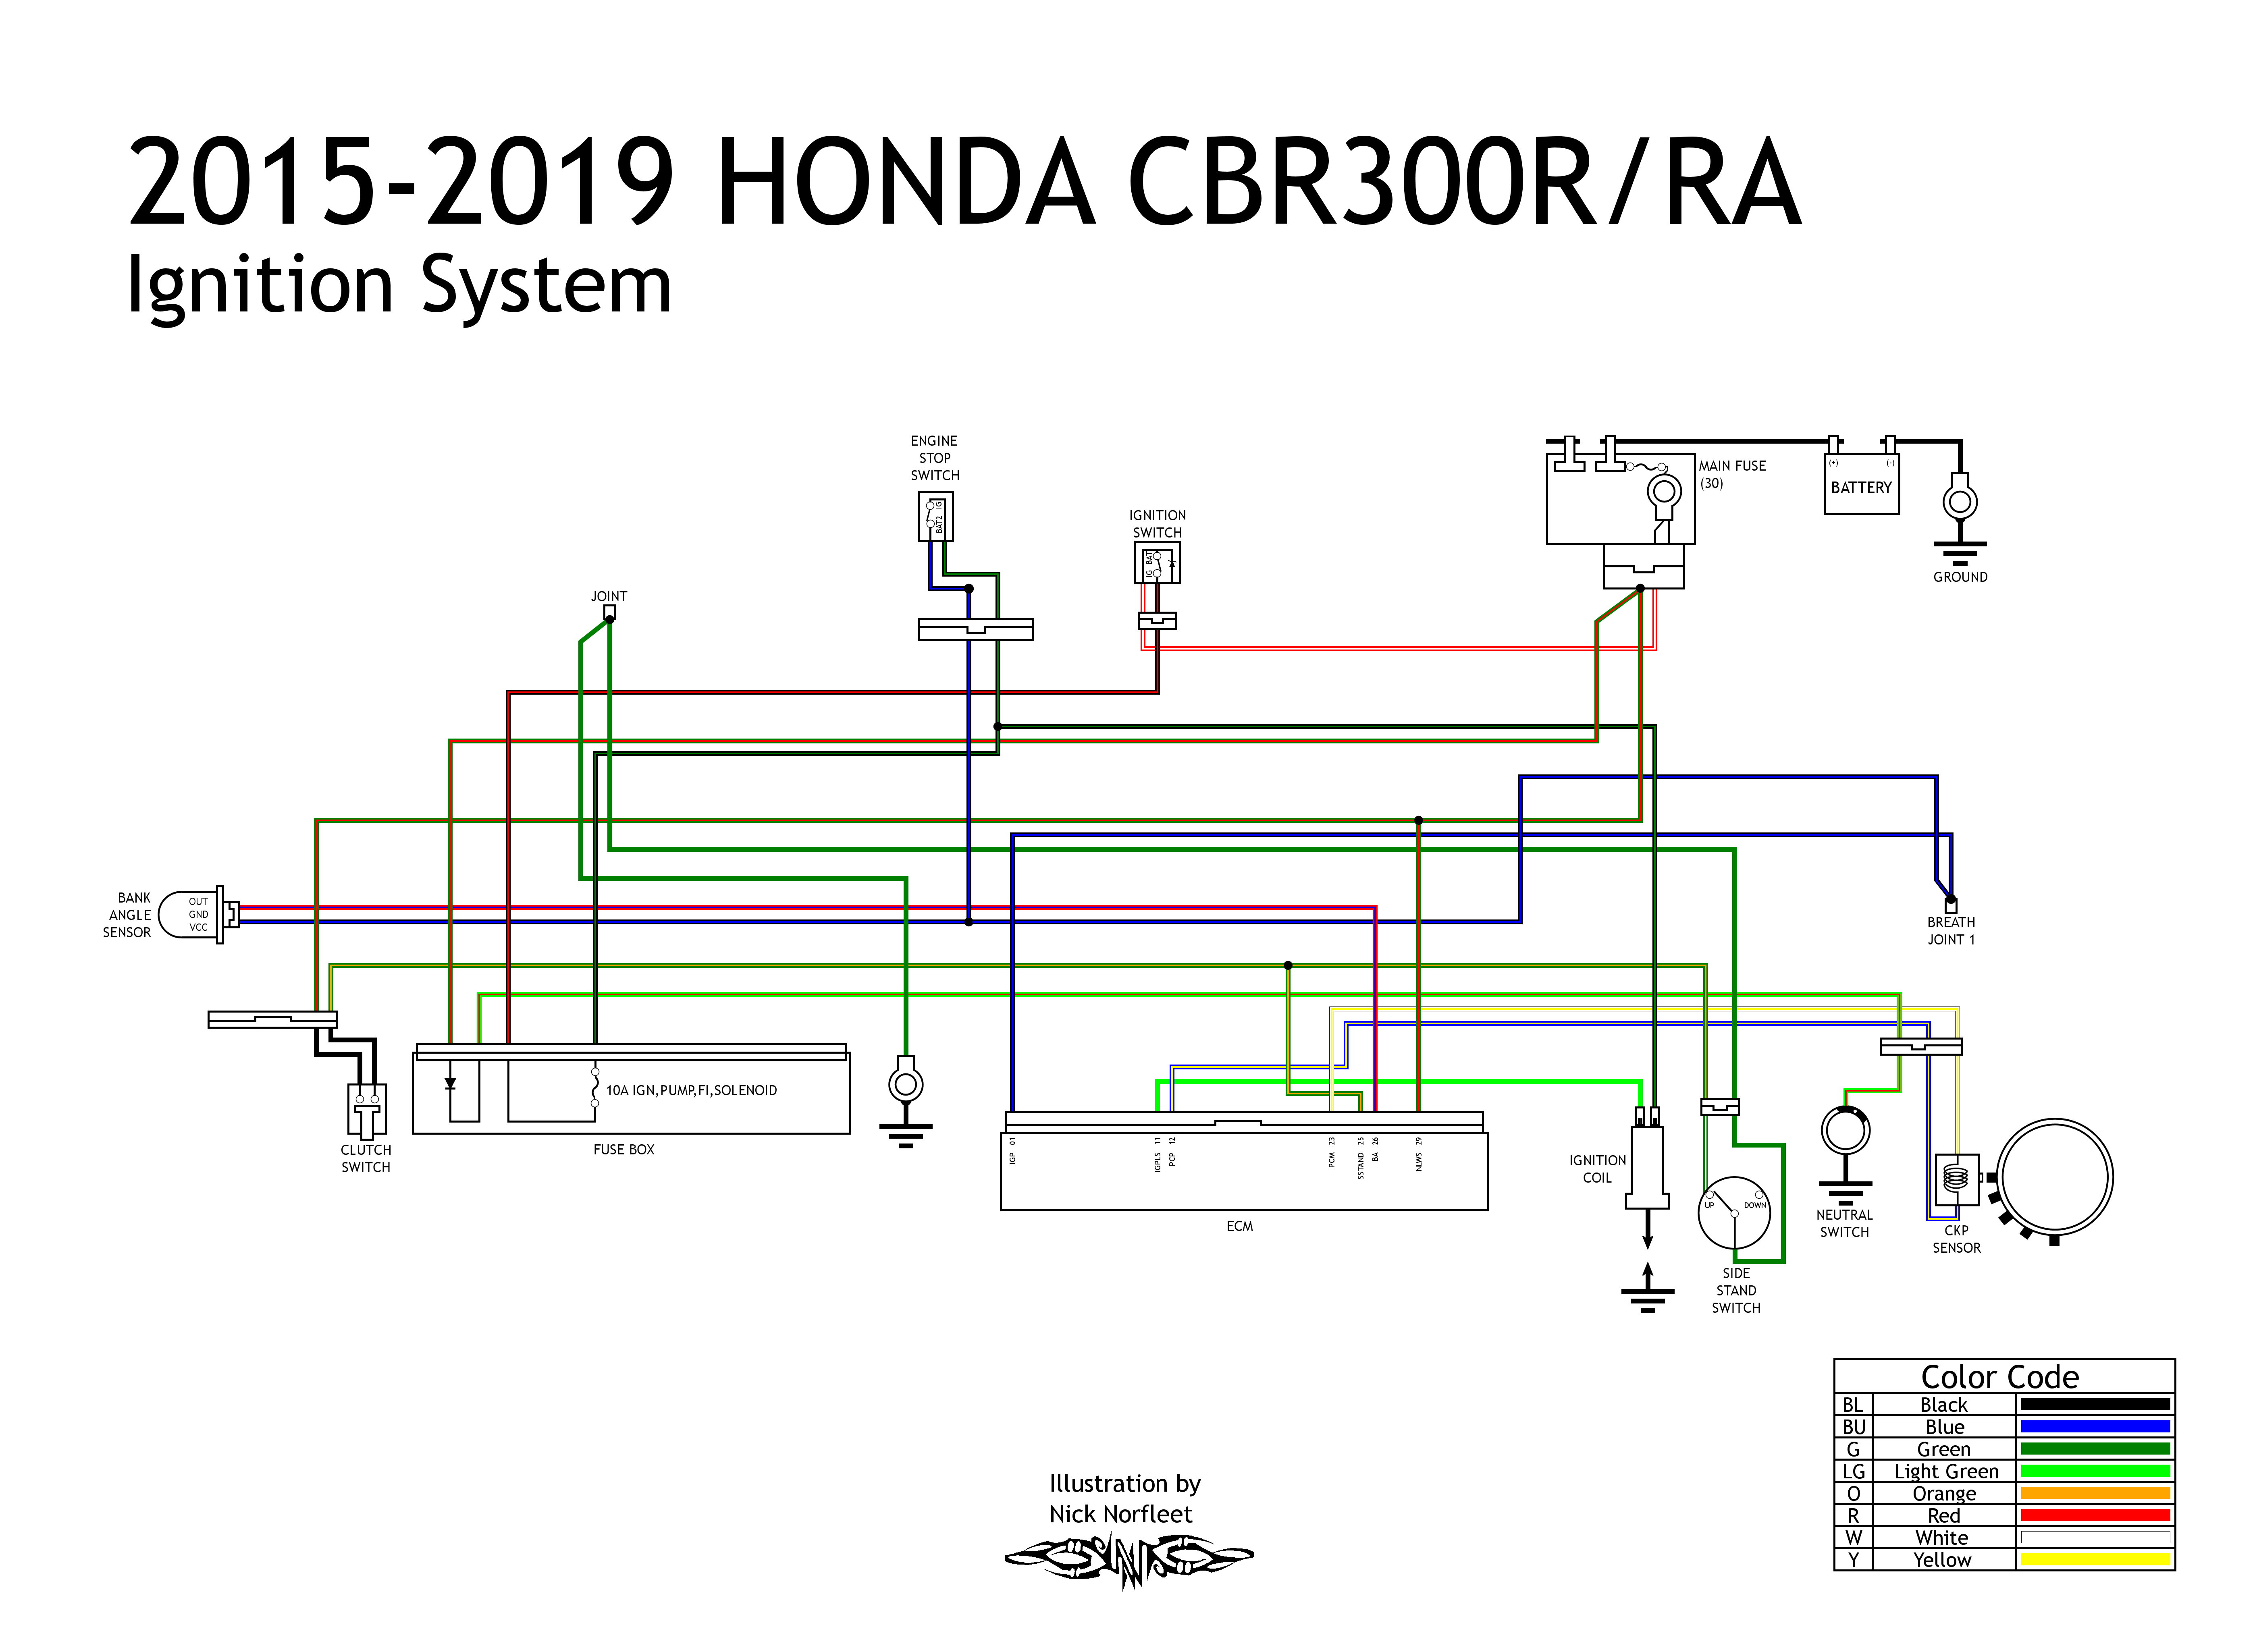Image resolution: width=2257 pixels, height=1652 pixels.
Task: Click the 'Color Code' legend header
Action: pos(1999,1377)
